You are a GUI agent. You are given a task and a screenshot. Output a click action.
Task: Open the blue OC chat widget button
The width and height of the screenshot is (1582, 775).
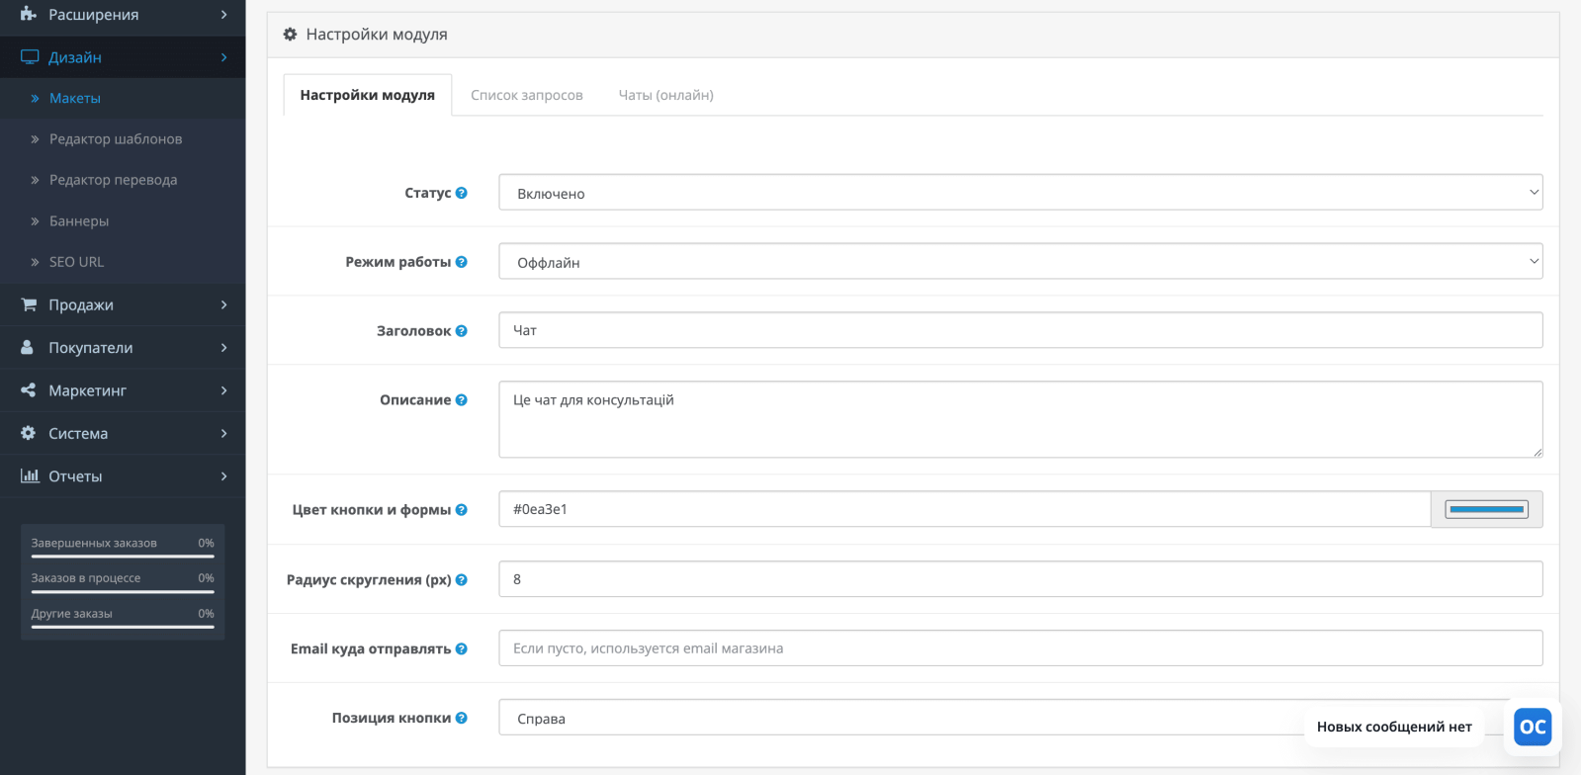click(x=1533, y=728)
